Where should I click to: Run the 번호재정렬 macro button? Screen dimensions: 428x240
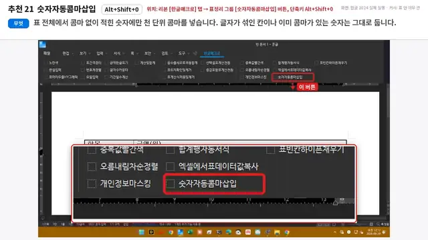tap(91, 70)
